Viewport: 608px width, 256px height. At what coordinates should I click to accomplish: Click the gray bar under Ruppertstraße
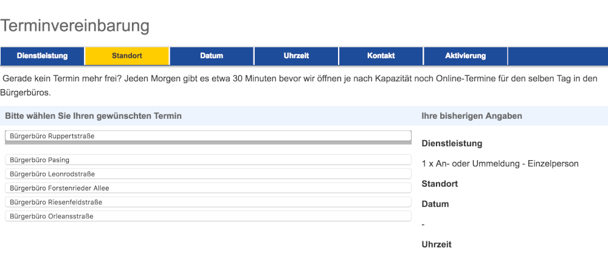pyautogui.click(x=208, y=143)
